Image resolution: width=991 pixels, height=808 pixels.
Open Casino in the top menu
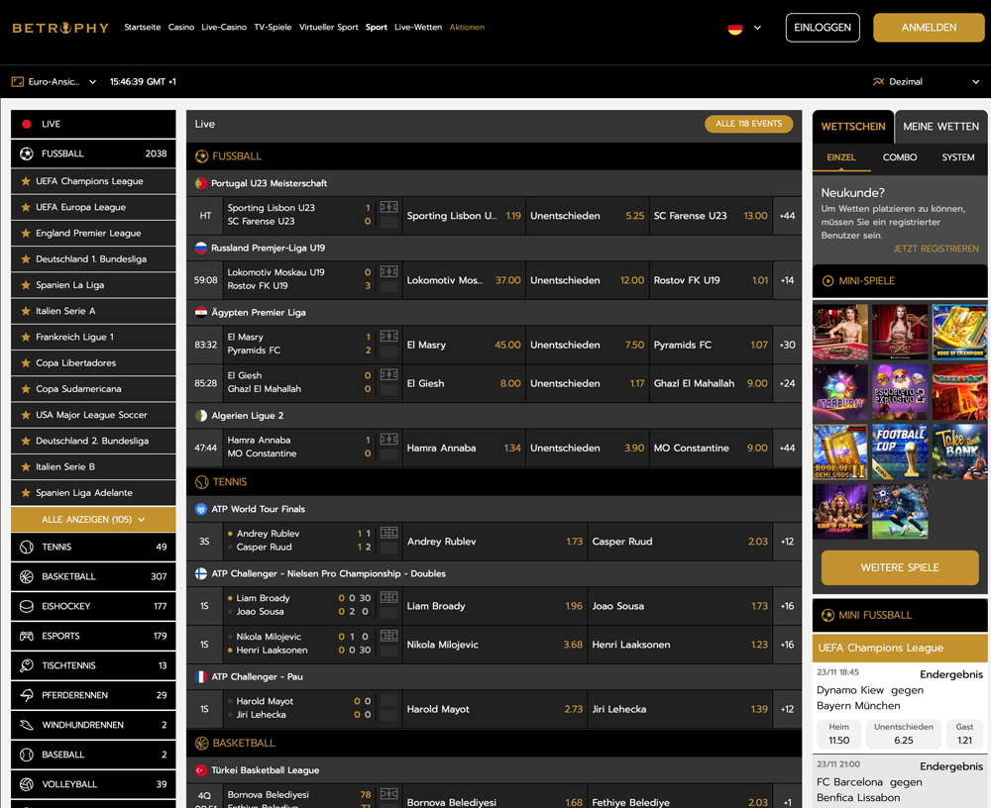[x=180, y=27]
